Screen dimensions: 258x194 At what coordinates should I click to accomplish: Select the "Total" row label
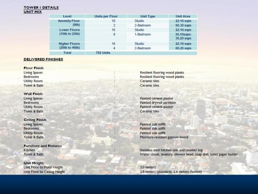(67, 53)
